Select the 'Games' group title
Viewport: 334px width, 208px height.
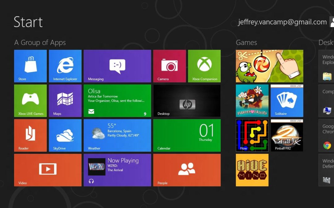(x=246, y=43)
